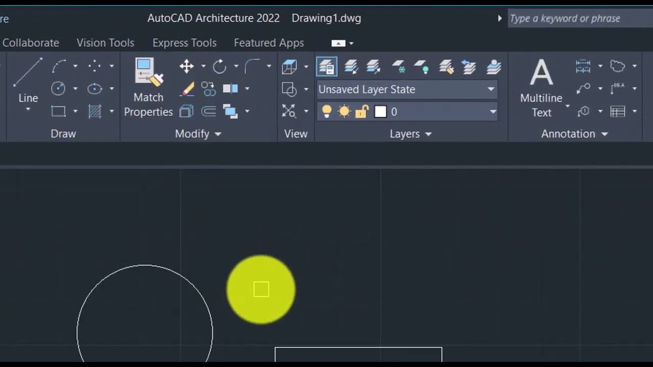Toggle layer 0 padlock lock state

click(x=362, y=112)
